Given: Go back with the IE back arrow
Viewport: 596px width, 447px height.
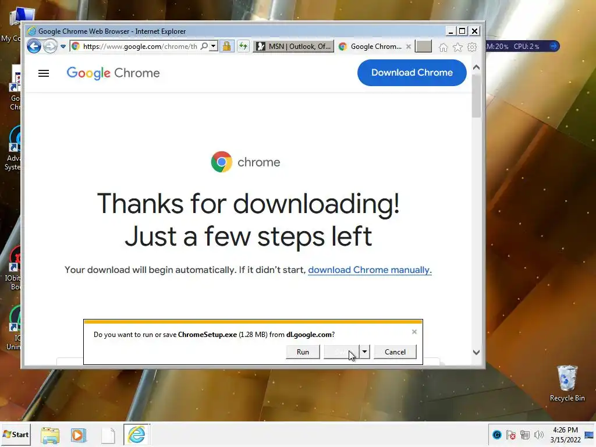Looking at the screenshot, I should 34,47.
